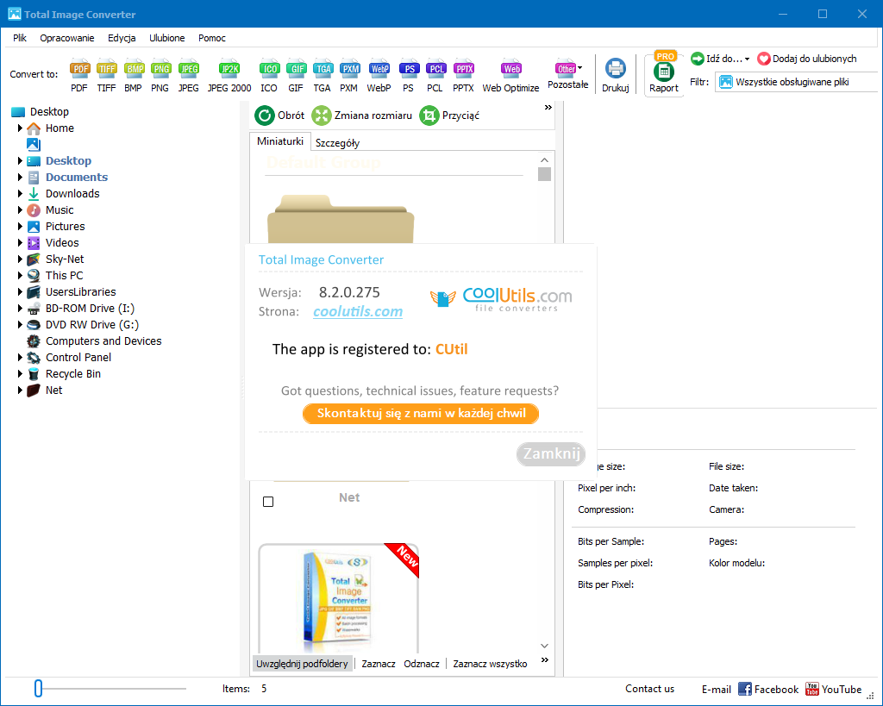Viewport: 883px width, 706px height.
Task: Expand Control Panel tree node
Action: tap(21, 358)
